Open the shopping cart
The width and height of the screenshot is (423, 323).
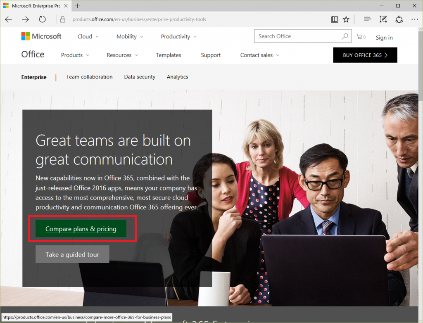click(361, 37)
